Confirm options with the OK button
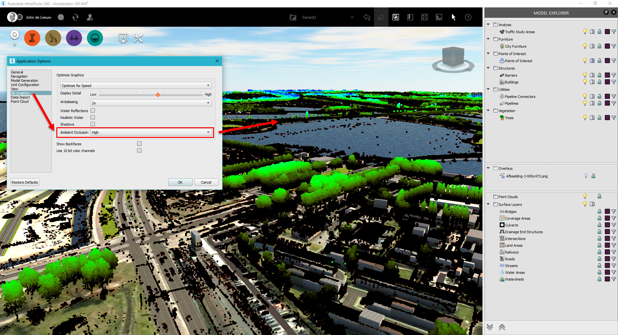 coord(180,182)
